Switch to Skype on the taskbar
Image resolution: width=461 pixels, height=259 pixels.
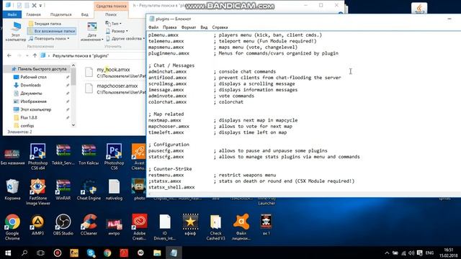[91, 253]
